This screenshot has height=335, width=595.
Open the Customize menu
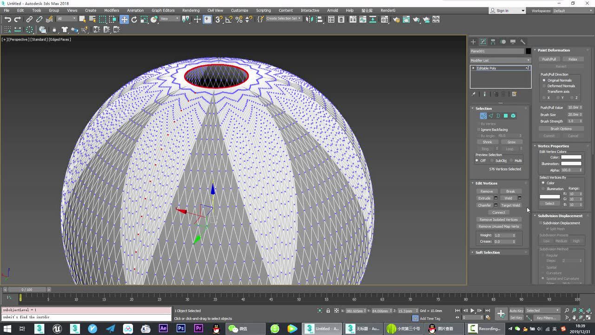pyautogui.click(x=239, y=10)
